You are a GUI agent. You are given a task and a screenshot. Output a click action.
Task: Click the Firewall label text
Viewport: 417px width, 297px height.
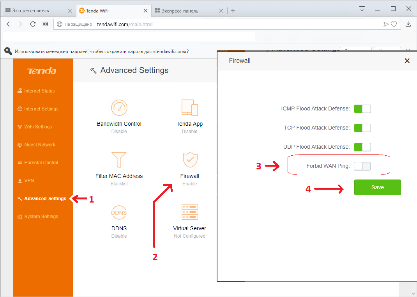click(190, 176)
